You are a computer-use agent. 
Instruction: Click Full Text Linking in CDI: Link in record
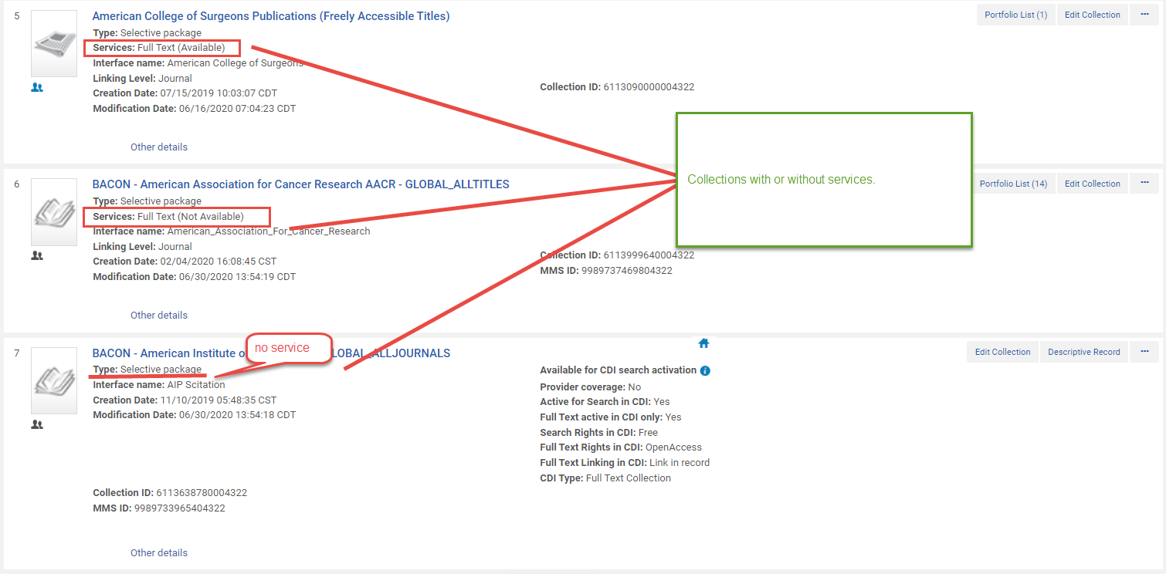coord(625,463)
